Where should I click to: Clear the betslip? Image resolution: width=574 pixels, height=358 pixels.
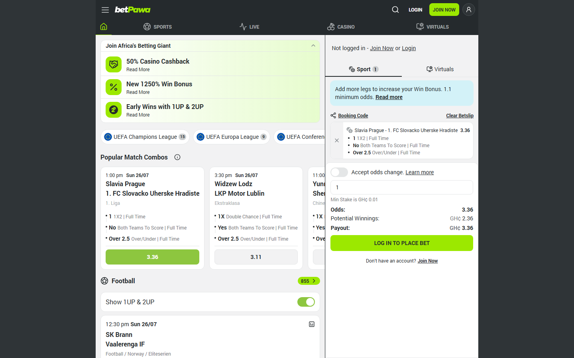click(x=460, y=116)
